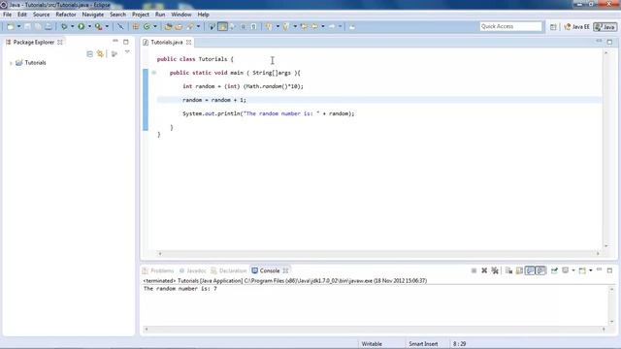Navigate Forward with the arrow icon
The width and height of the screenshot is (621, 349).
pos(332,26)
